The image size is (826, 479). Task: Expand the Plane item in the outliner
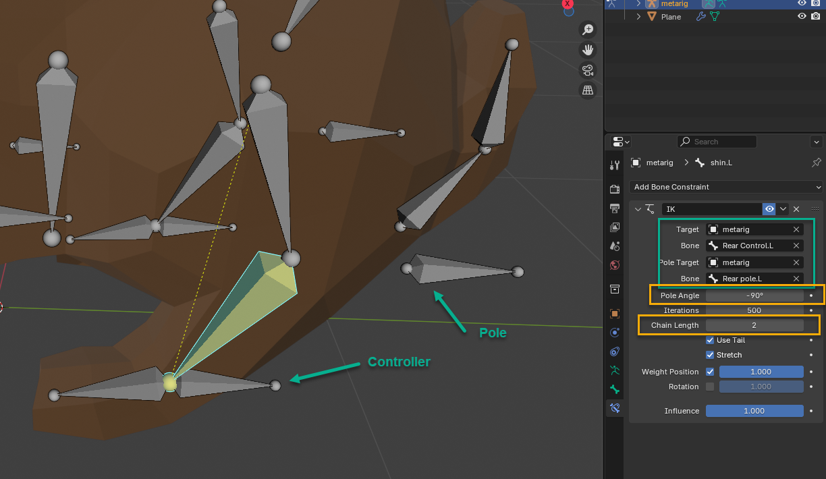tap(638, 17)
